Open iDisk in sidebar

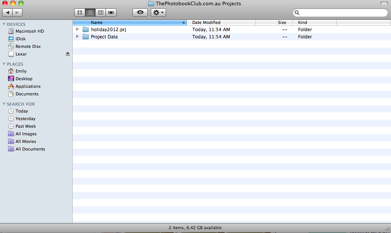[17, 39]
